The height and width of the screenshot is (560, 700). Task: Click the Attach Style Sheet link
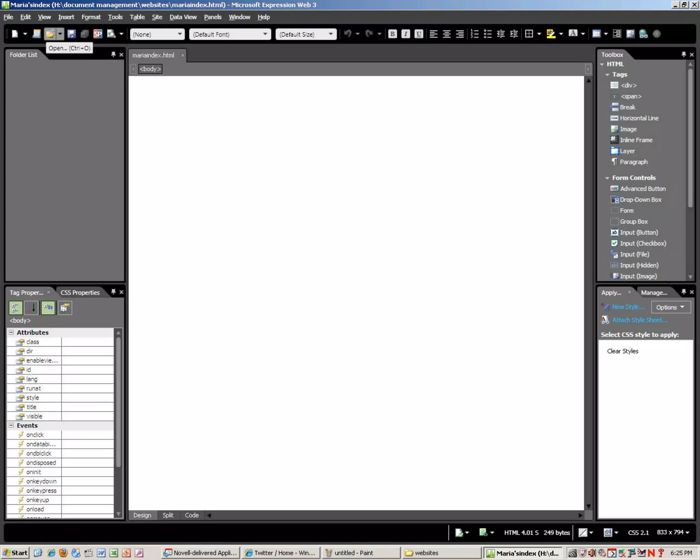(640, 320)
